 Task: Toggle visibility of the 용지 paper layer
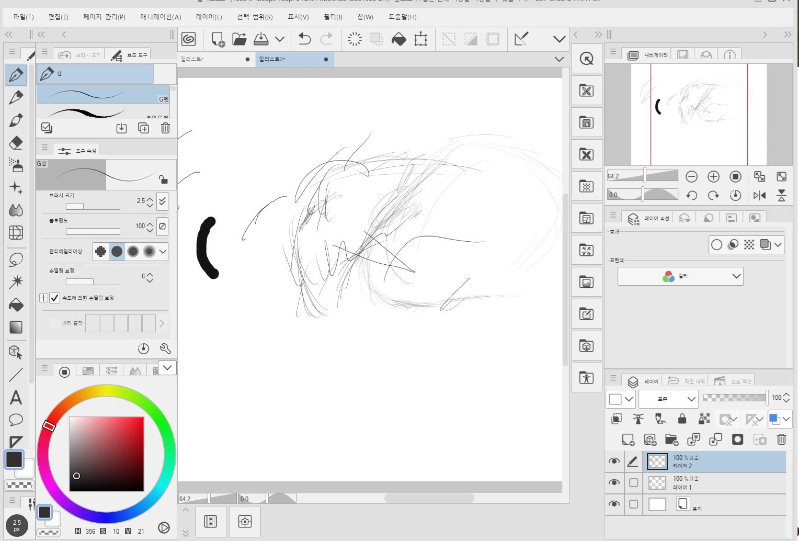[x=614, y=504]
